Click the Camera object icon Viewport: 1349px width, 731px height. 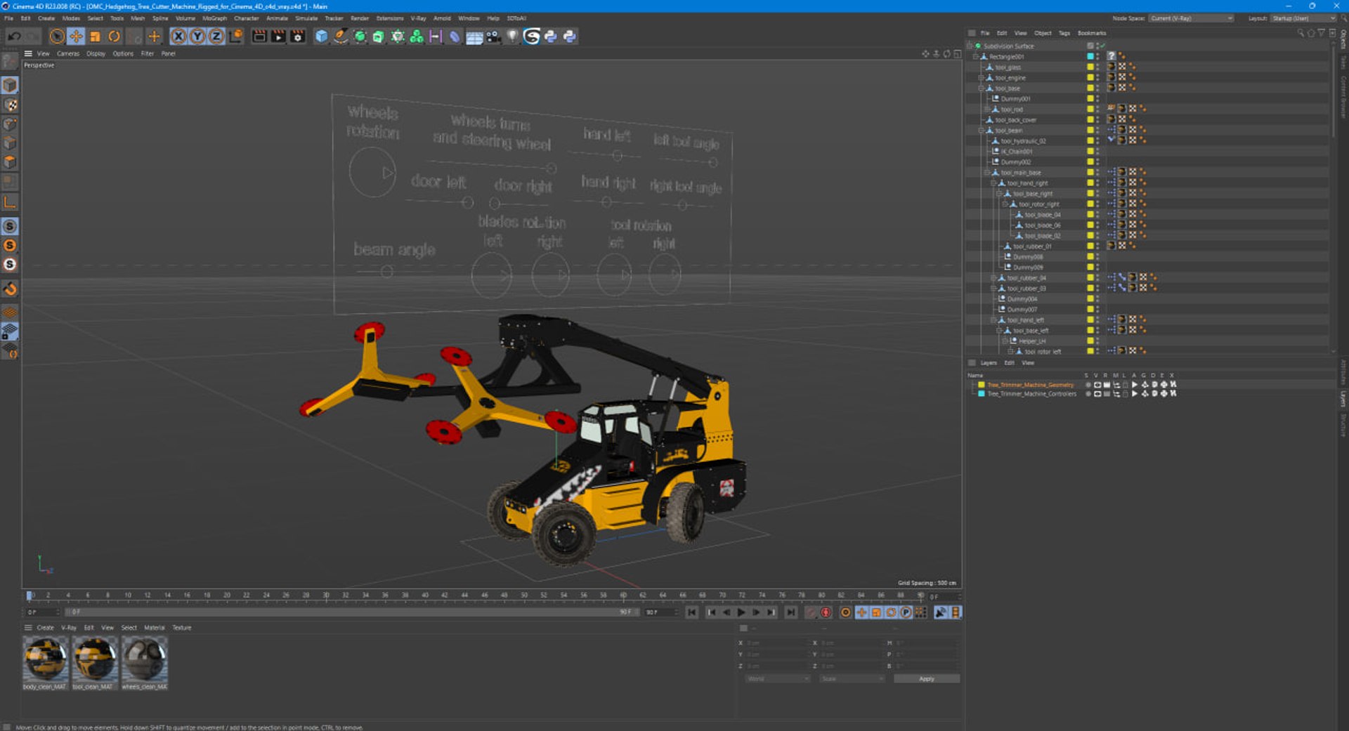click(494, 37)
